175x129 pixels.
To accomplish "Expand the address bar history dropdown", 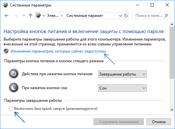I will 120,16.
